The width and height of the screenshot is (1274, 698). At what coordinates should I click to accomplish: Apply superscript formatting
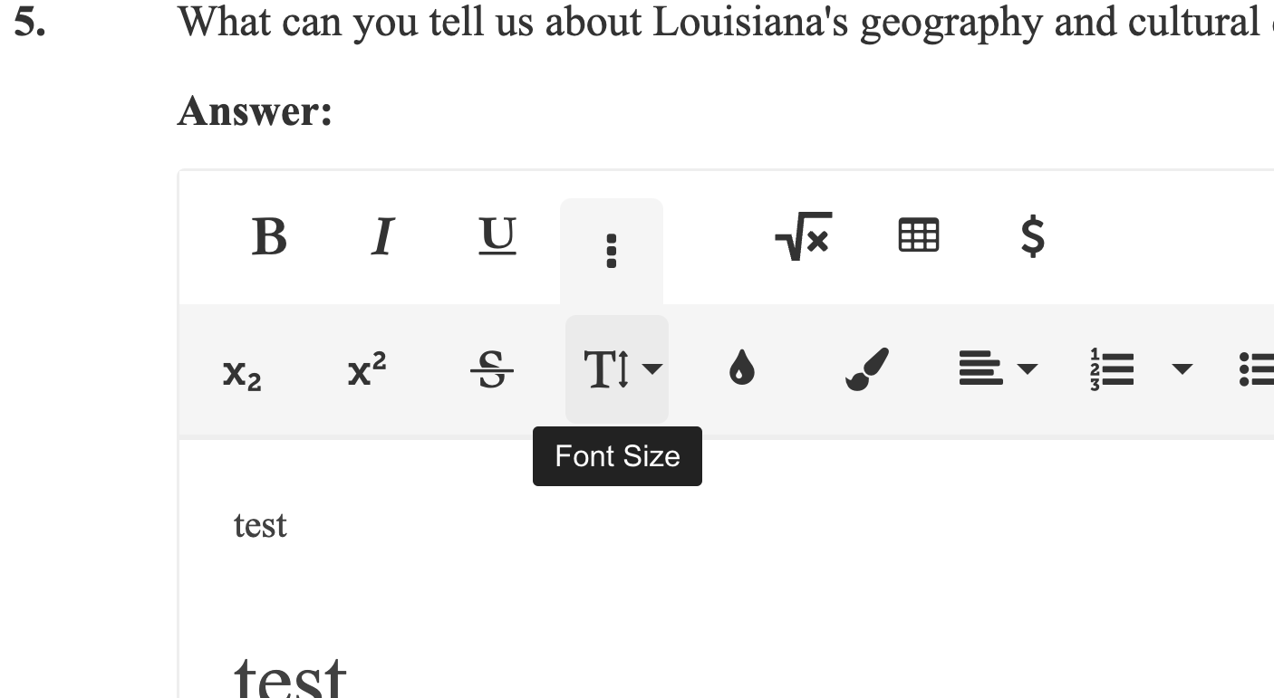coord(367,370)
